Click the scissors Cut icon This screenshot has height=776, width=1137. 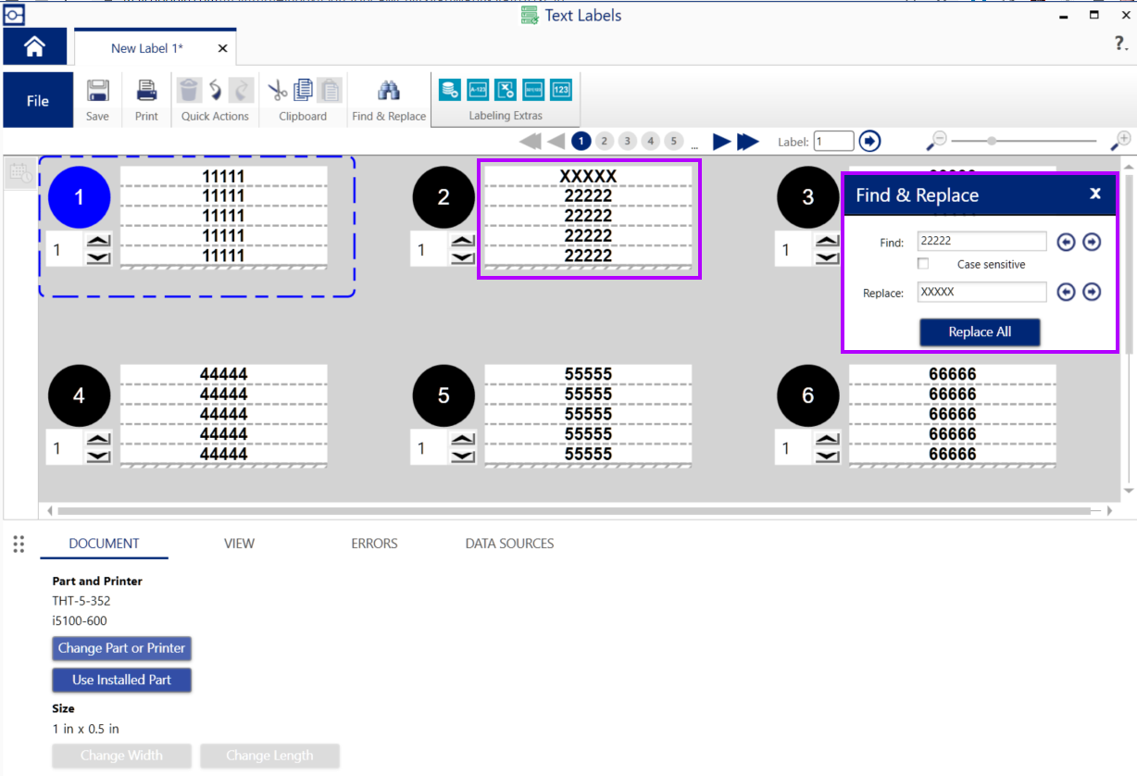277,90
